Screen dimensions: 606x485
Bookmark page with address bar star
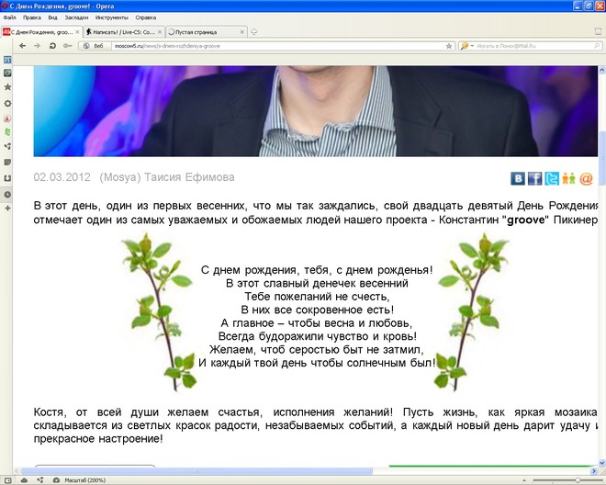pos(449,46)
